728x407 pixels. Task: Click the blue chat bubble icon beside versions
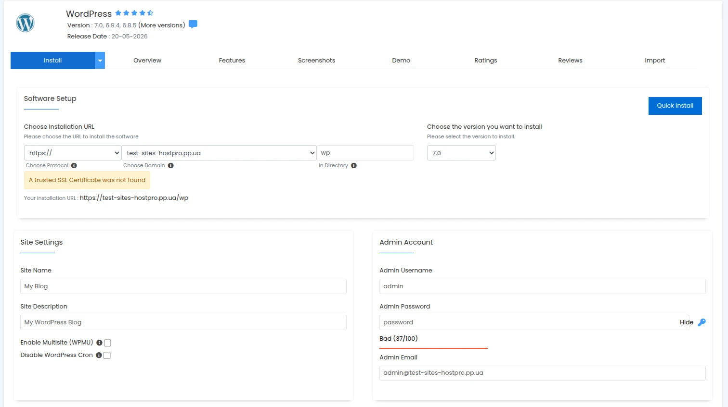193,25
